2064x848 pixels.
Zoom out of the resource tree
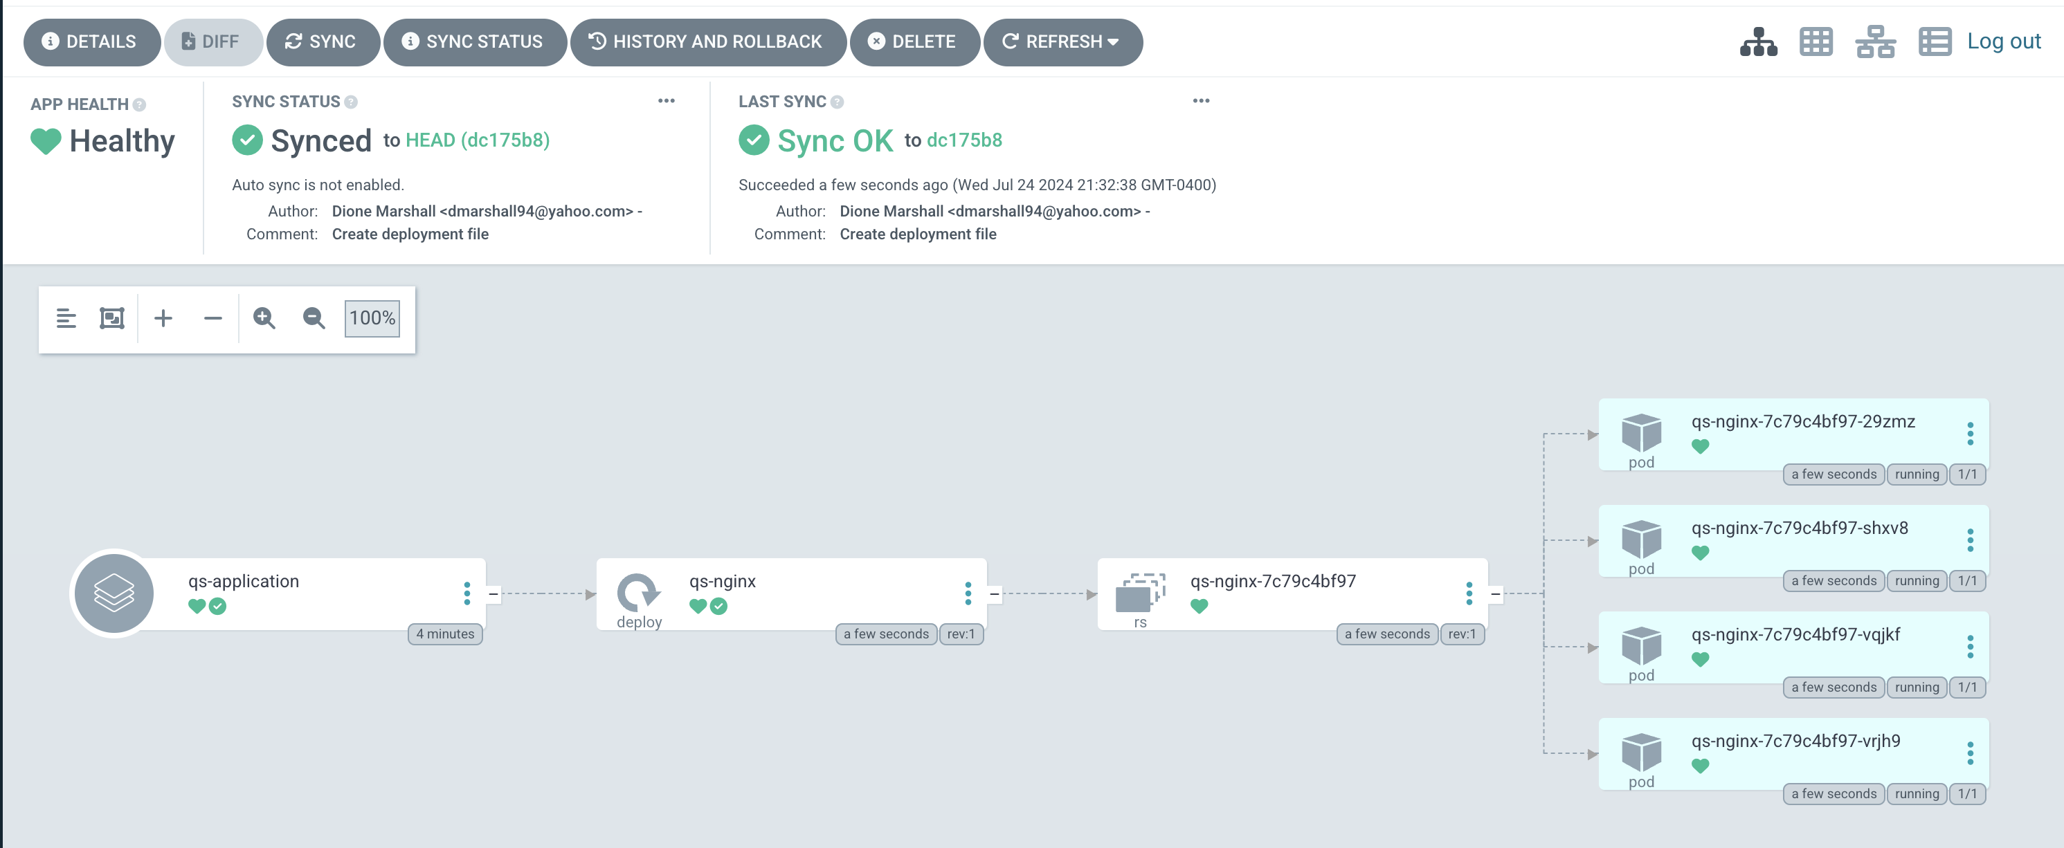[314, 318]
